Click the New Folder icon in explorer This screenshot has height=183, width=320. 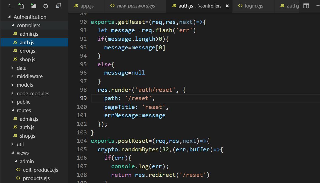click(33, 6)
